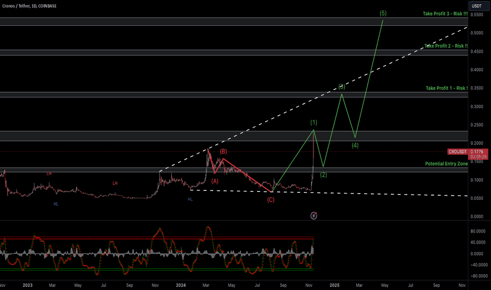Click the 40.0000 indicator axis label

pyautogui.click(x=478, y=243)
